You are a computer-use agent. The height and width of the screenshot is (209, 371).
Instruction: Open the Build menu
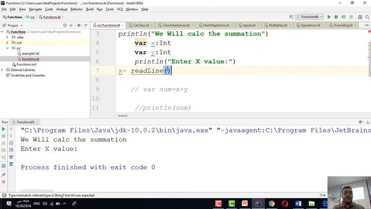click(90, 9)
